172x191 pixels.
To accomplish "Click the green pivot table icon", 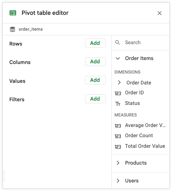I will click(x=13, y=13).
